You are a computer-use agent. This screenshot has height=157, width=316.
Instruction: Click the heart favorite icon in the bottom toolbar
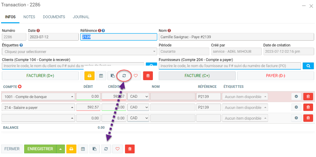pyautogui.click(x=117, y=149)
